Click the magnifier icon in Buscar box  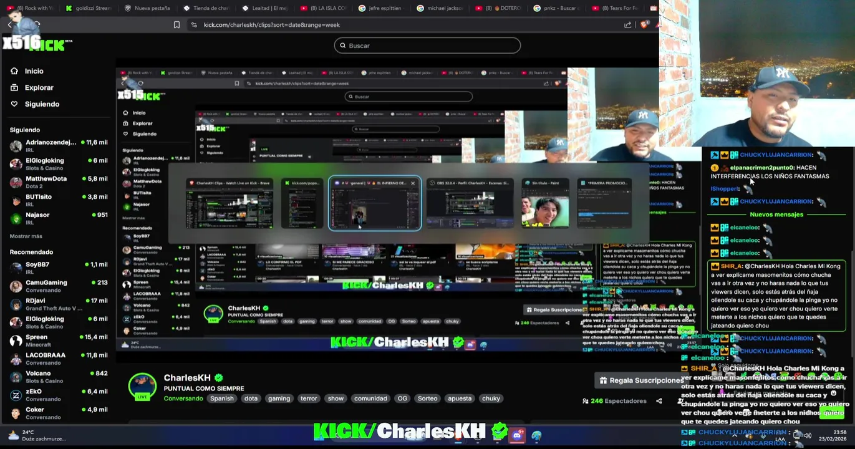(x=342, y=46)
